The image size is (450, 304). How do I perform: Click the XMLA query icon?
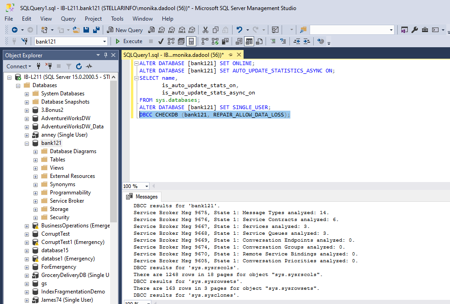[182, 30]
